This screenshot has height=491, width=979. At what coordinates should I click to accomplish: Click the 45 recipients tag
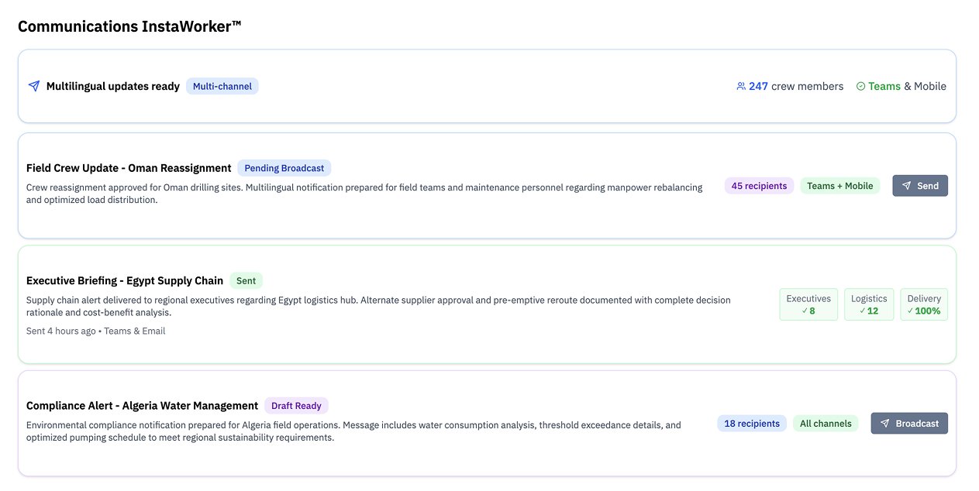tap(759, 186)
